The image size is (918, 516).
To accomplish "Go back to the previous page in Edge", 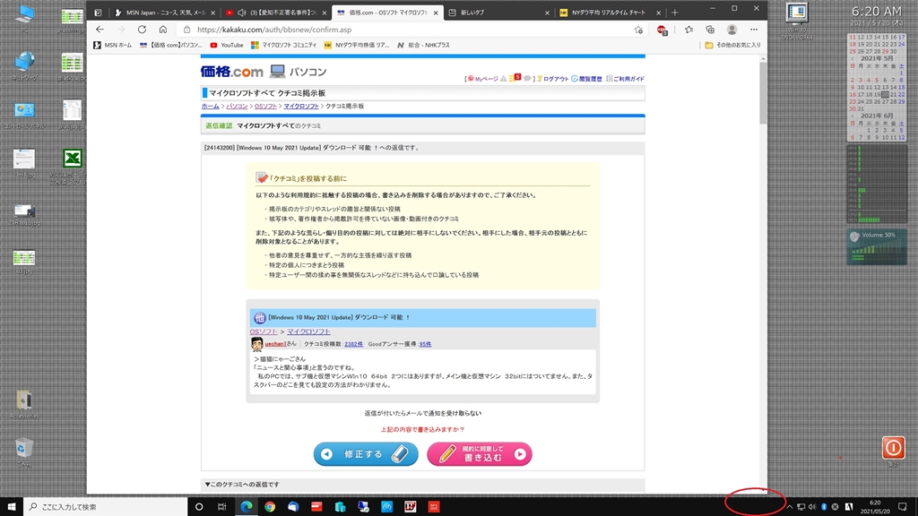I will 100,30.
